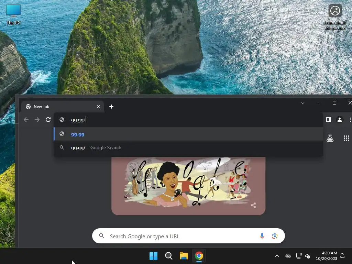
Task: Open Chrome three-dot menu
Action: pyautogui.click(x=350, y=120)
